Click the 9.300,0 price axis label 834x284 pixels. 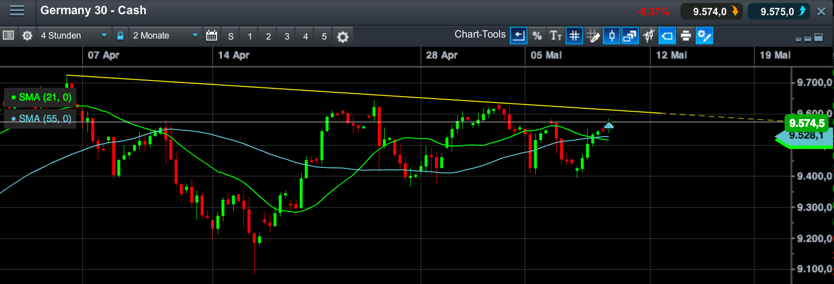coord(814,207)
